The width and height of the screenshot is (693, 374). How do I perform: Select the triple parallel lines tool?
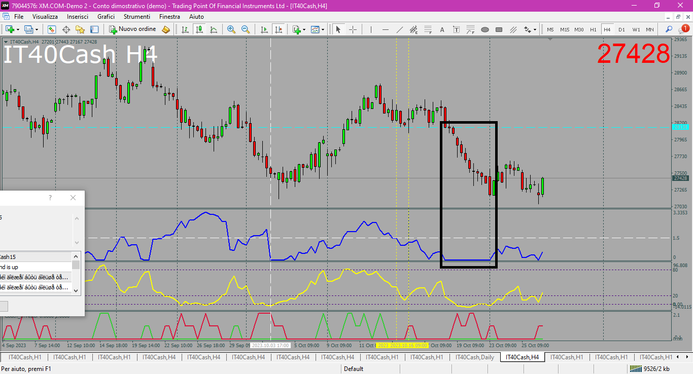[513, 29]
